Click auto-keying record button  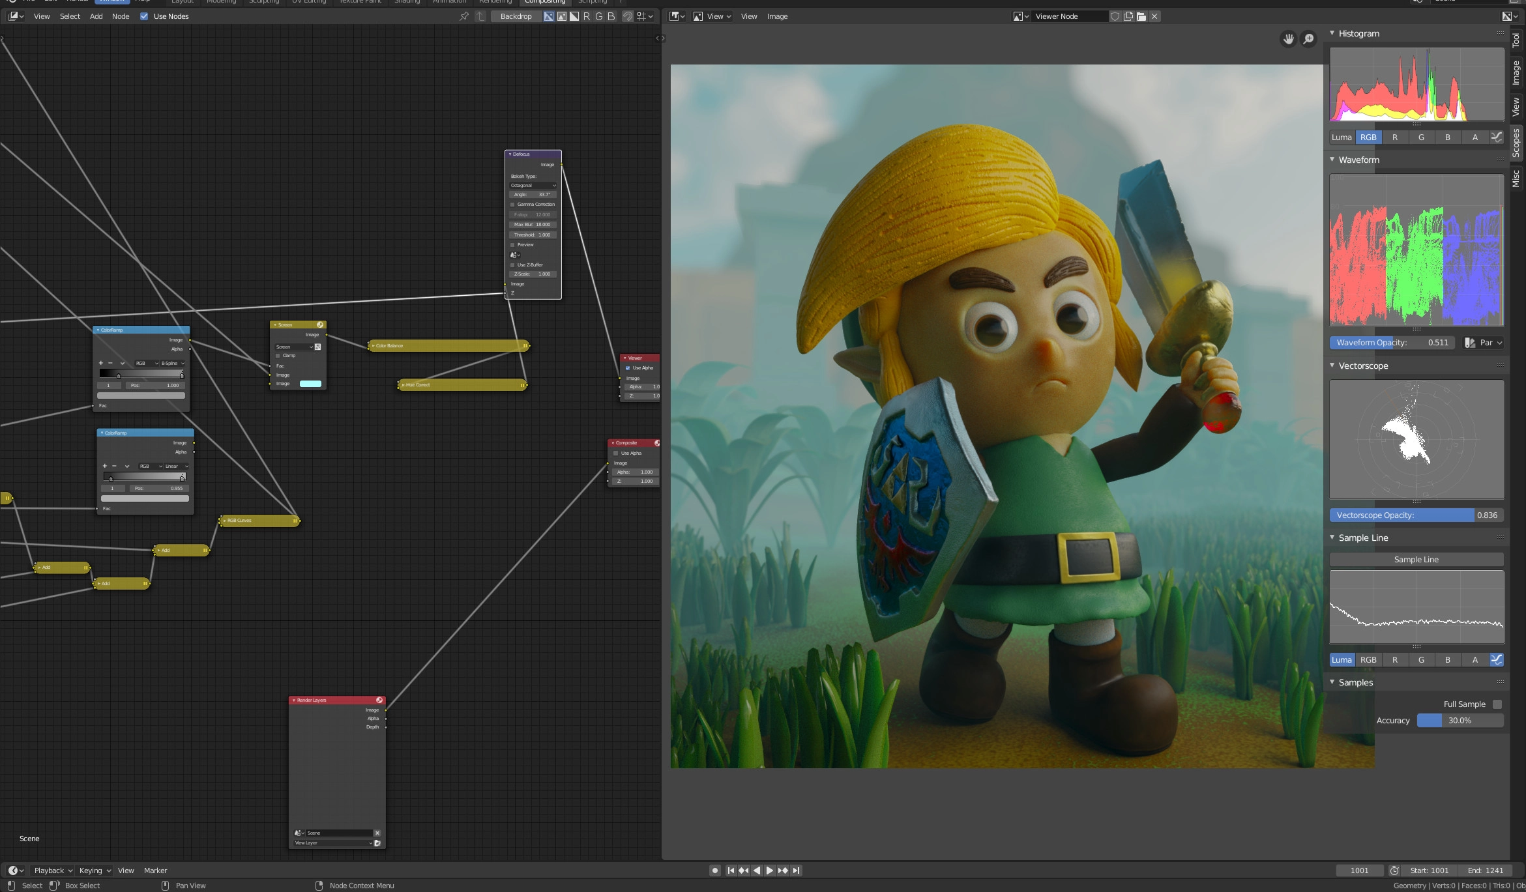click(x=714, y=870)
